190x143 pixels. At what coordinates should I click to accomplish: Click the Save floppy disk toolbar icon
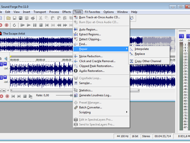click(15, 18)
